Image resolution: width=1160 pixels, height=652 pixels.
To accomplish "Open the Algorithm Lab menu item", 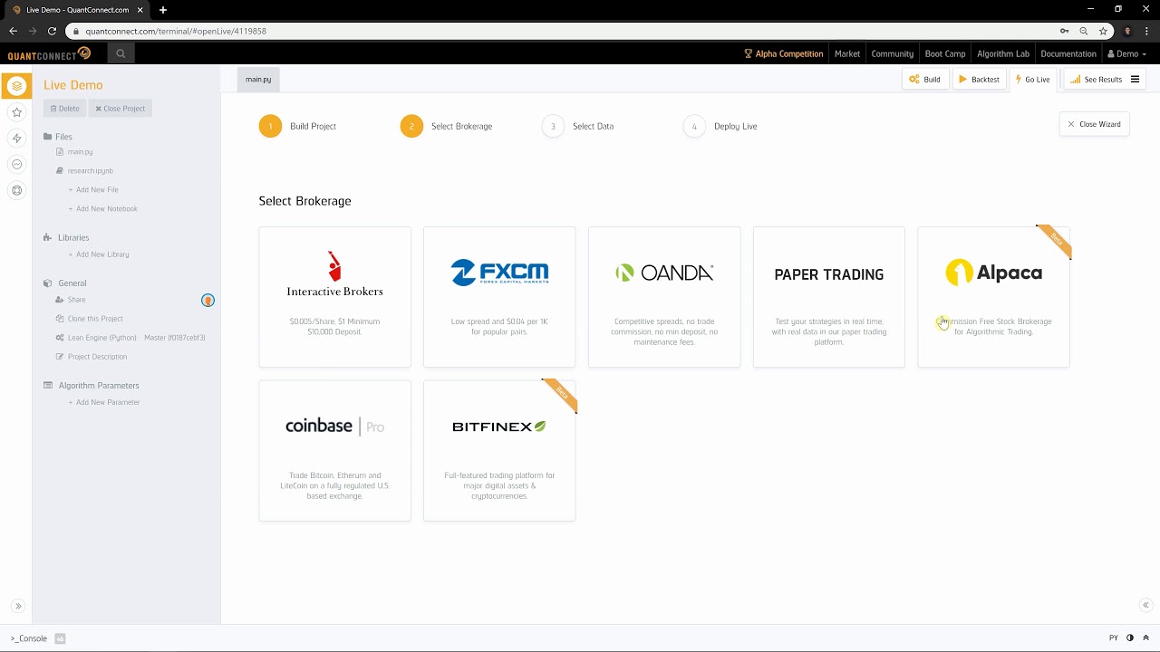I will [1003, 53].
